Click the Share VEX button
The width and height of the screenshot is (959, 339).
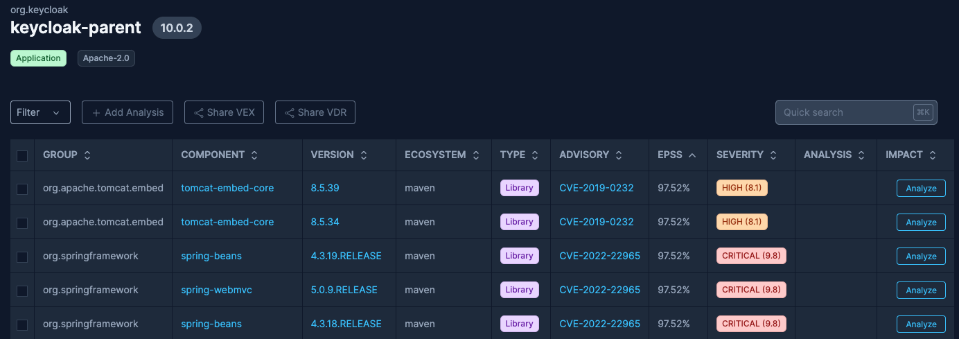click(x=224, y=112)
